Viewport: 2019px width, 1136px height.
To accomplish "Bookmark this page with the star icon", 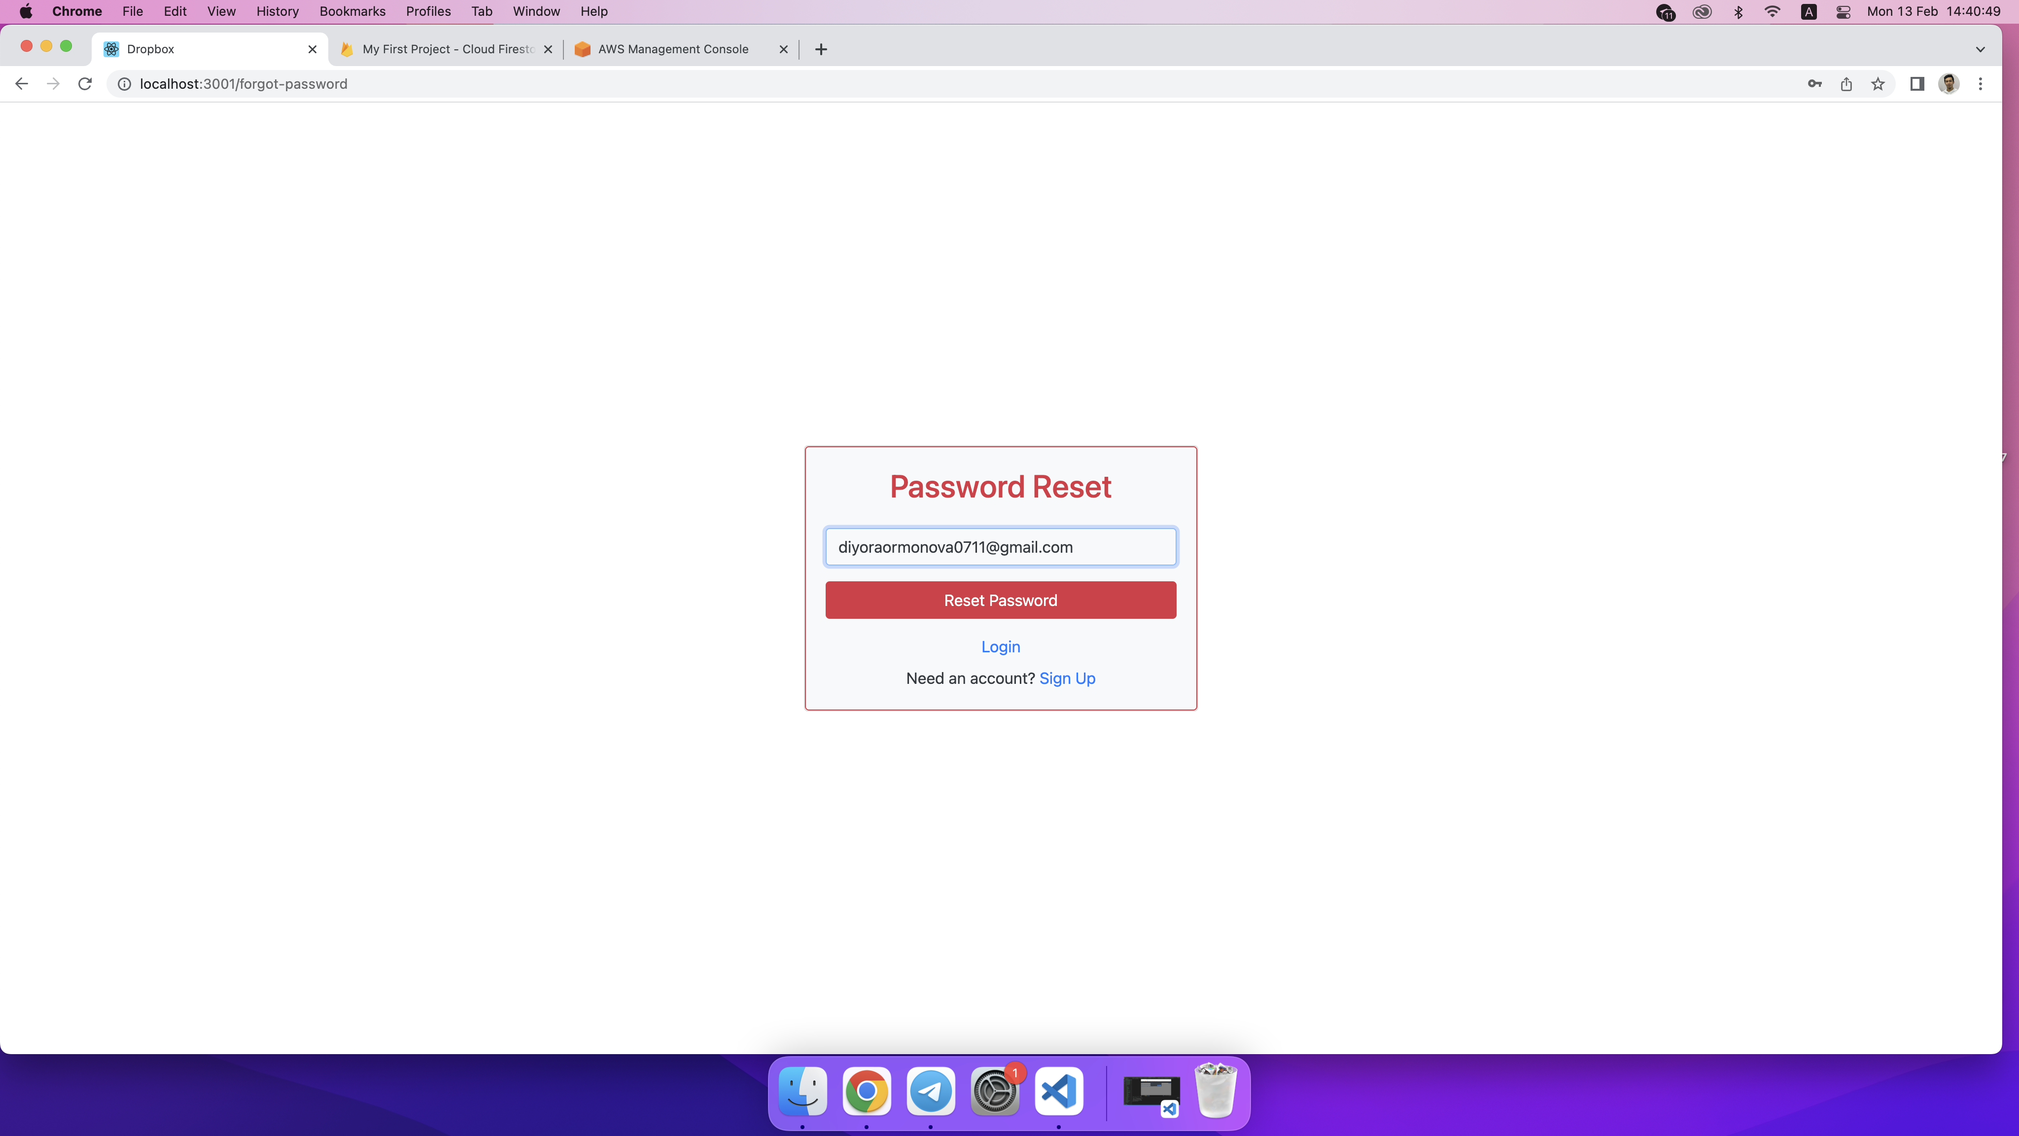I will pos(1878,84).
